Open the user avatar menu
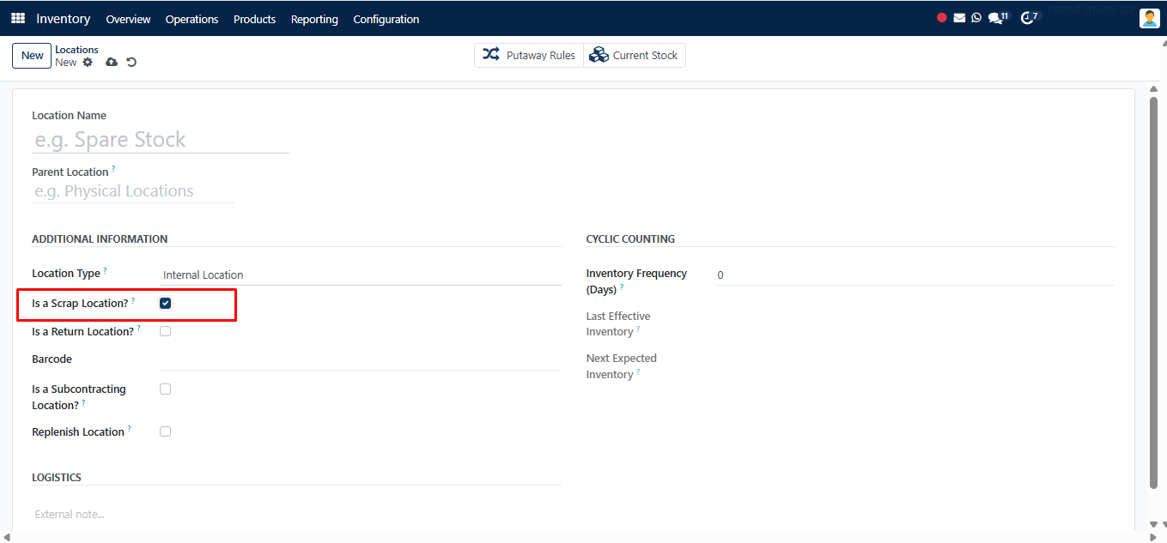Image resolution: width=1167 pixels, height=543 pixels. tap(1150, 18)
